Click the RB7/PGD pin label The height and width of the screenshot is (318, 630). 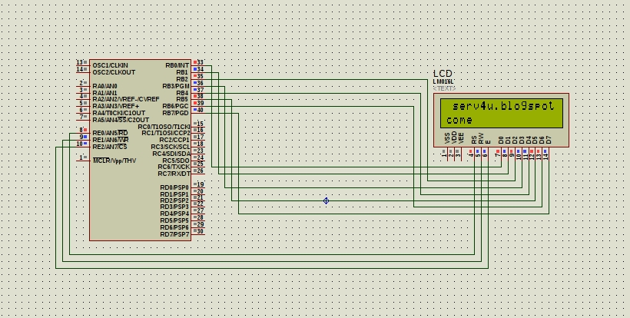point(176,113)
